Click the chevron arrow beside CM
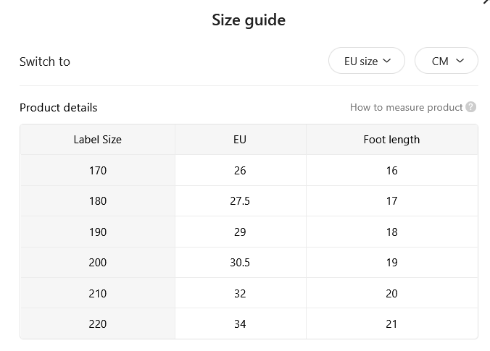This screenshot has width=490, height=351. click(460, 61)
